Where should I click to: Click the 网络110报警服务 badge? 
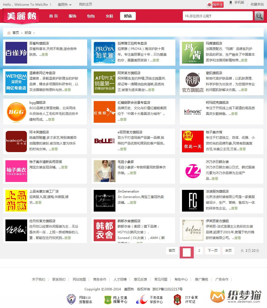coord(79,300)
